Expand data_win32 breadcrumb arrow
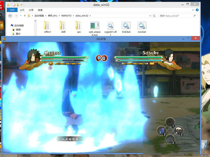Screen dimensions: 210x157 pyautogui.click(x=90, y=16)
